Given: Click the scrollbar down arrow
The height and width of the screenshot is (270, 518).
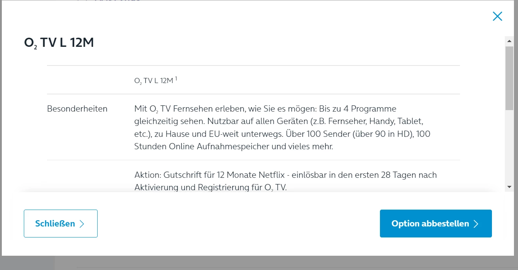Looking at the screenshot, I should coord(509,187).
